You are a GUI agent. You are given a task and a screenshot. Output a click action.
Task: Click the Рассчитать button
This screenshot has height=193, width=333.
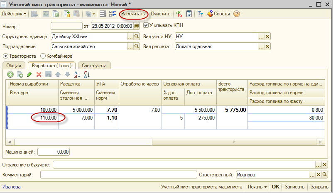(x=133, y=14)
